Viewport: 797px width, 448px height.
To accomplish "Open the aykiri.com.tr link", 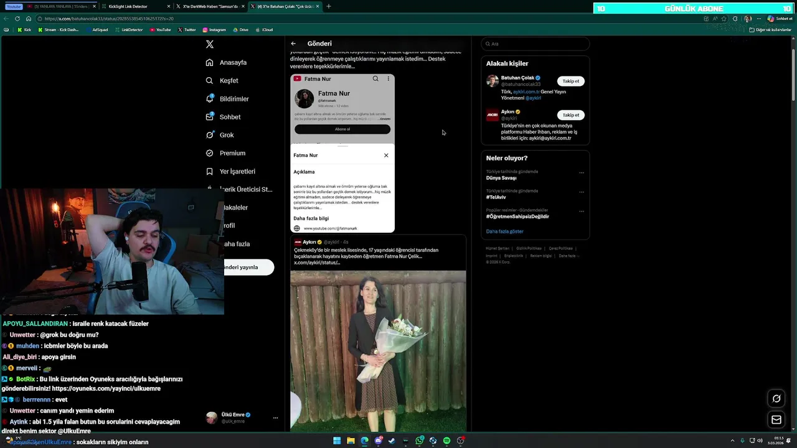I will pyautogui.click(x=526, y=91).
